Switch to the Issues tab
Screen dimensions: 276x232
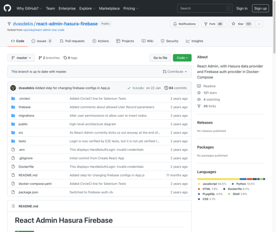(x=42, y=41)
